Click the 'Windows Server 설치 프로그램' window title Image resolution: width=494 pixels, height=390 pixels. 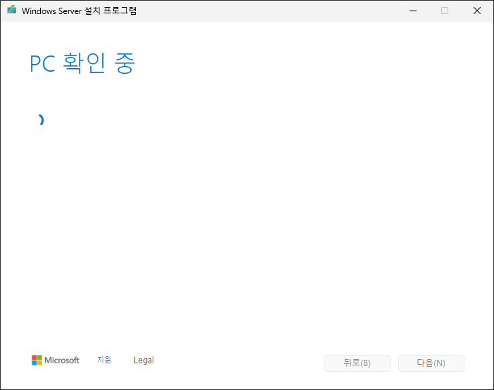tap(79, 11)
